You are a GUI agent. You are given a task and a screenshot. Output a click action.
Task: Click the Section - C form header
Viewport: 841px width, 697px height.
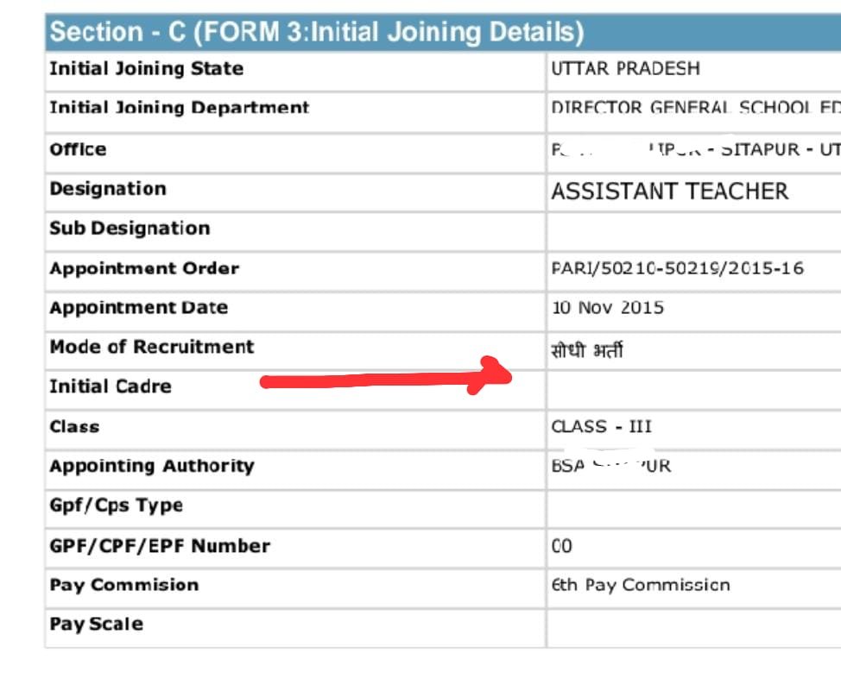click(443, 32)
